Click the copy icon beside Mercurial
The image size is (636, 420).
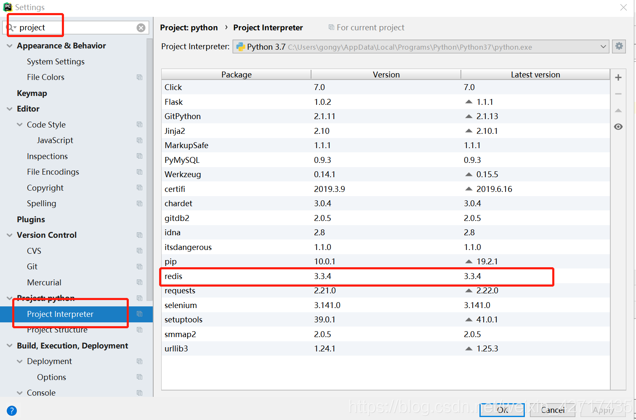tap(140, 282)
